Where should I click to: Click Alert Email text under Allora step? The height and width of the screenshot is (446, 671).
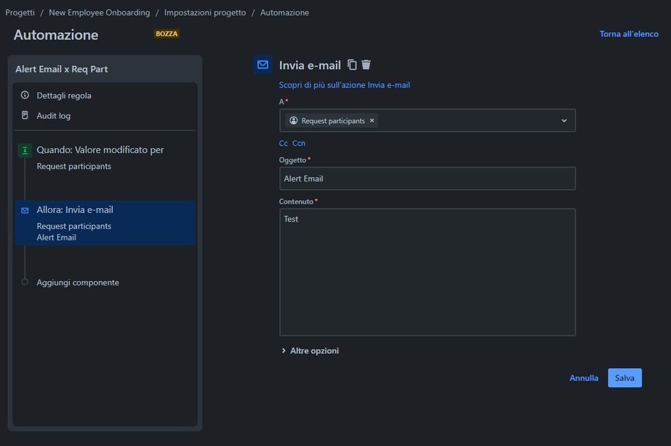56,238
